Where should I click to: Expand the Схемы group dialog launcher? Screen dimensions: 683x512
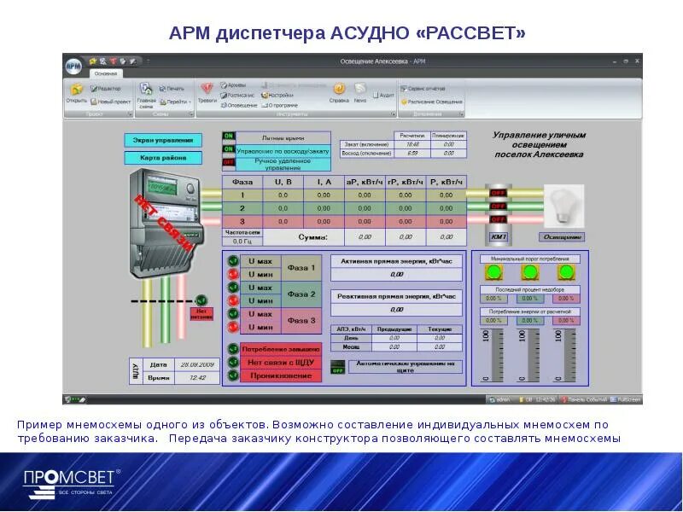191,114
